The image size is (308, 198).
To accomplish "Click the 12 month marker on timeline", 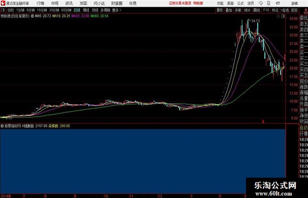I will [x=160, y=196].
